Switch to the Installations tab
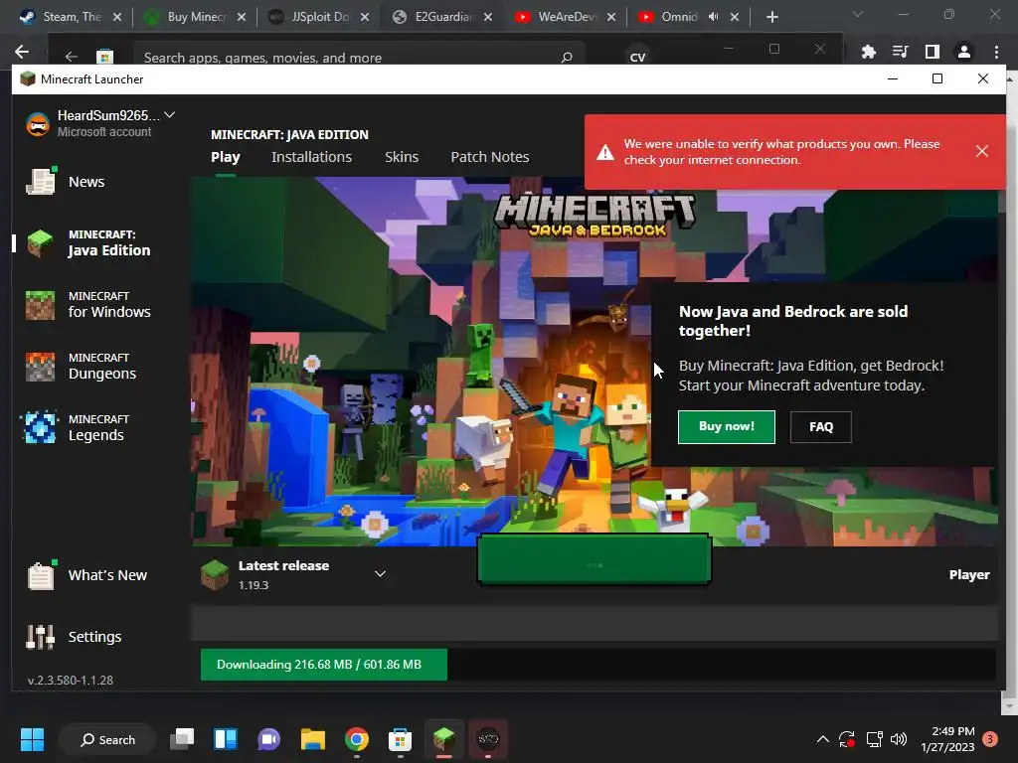1018x763 pixels. (x=311, y=157)
